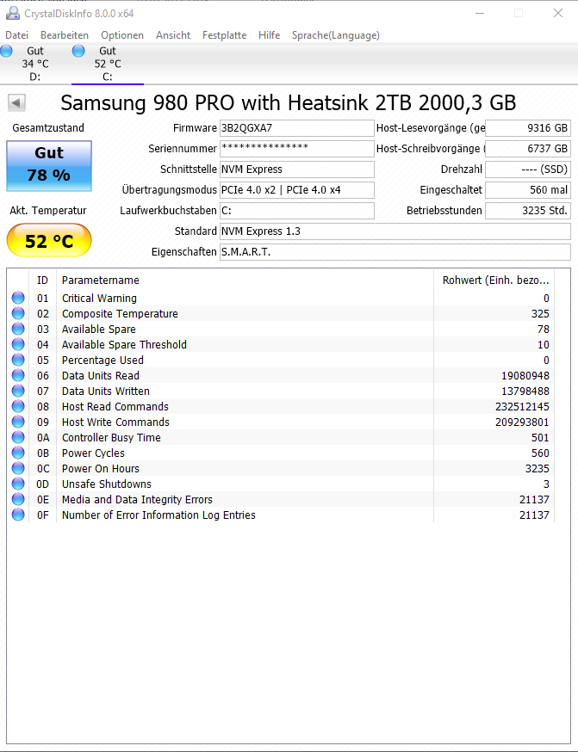Image resolution: width=578 pixels, height=752 pixels.
Task: Click the blue orb next to Critical Warning
Action: click(18, 298)
